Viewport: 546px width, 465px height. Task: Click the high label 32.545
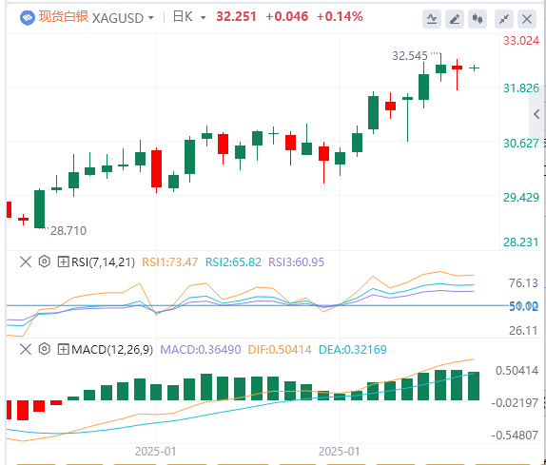point(410,56)
